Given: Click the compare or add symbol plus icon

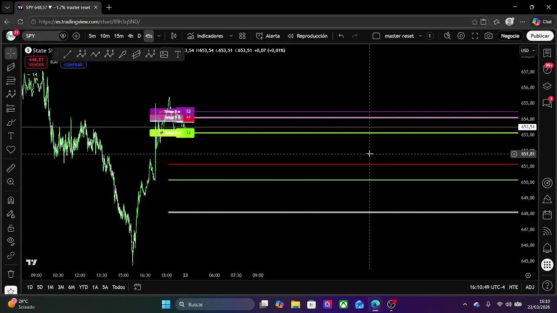Looking at the screenshot, I should (x=76, y=36).
